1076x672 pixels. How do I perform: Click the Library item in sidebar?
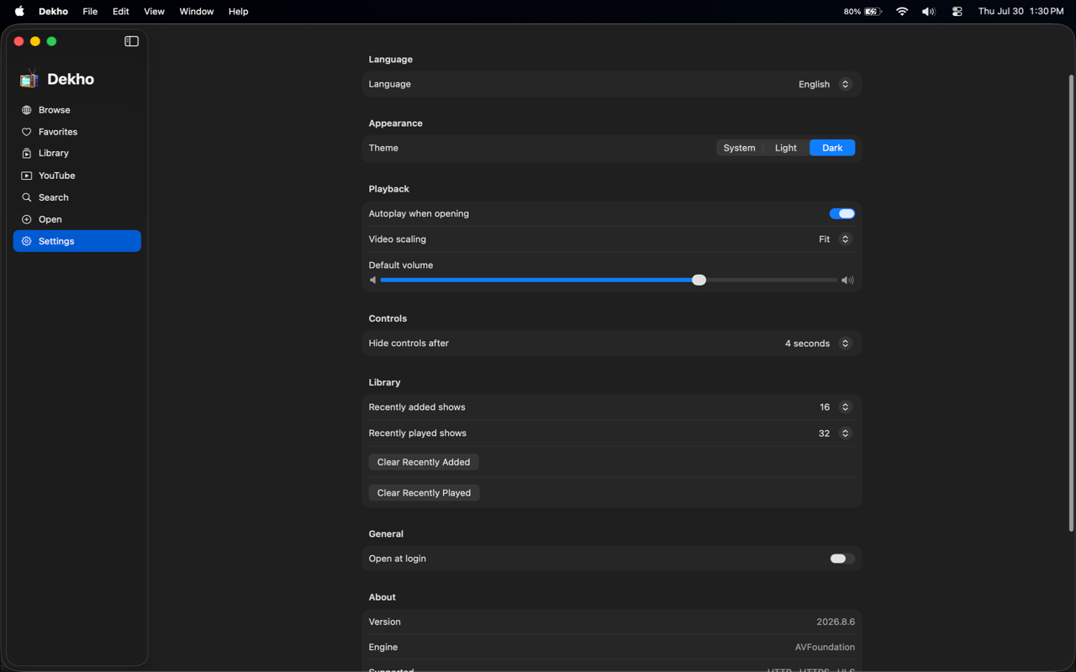[x=77, y=154]
